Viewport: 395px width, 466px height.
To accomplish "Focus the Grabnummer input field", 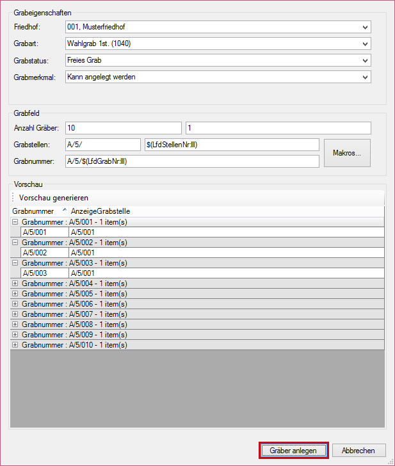I will tap(192, 161).
